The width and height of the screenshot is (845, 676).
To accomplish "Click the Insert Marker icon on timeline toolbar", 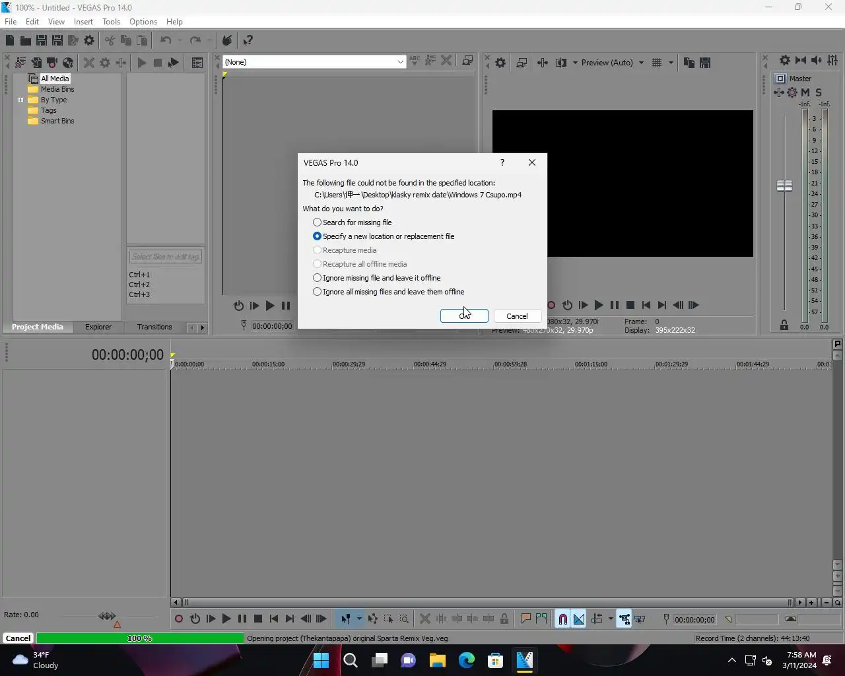I will click(x=526, y=619).
